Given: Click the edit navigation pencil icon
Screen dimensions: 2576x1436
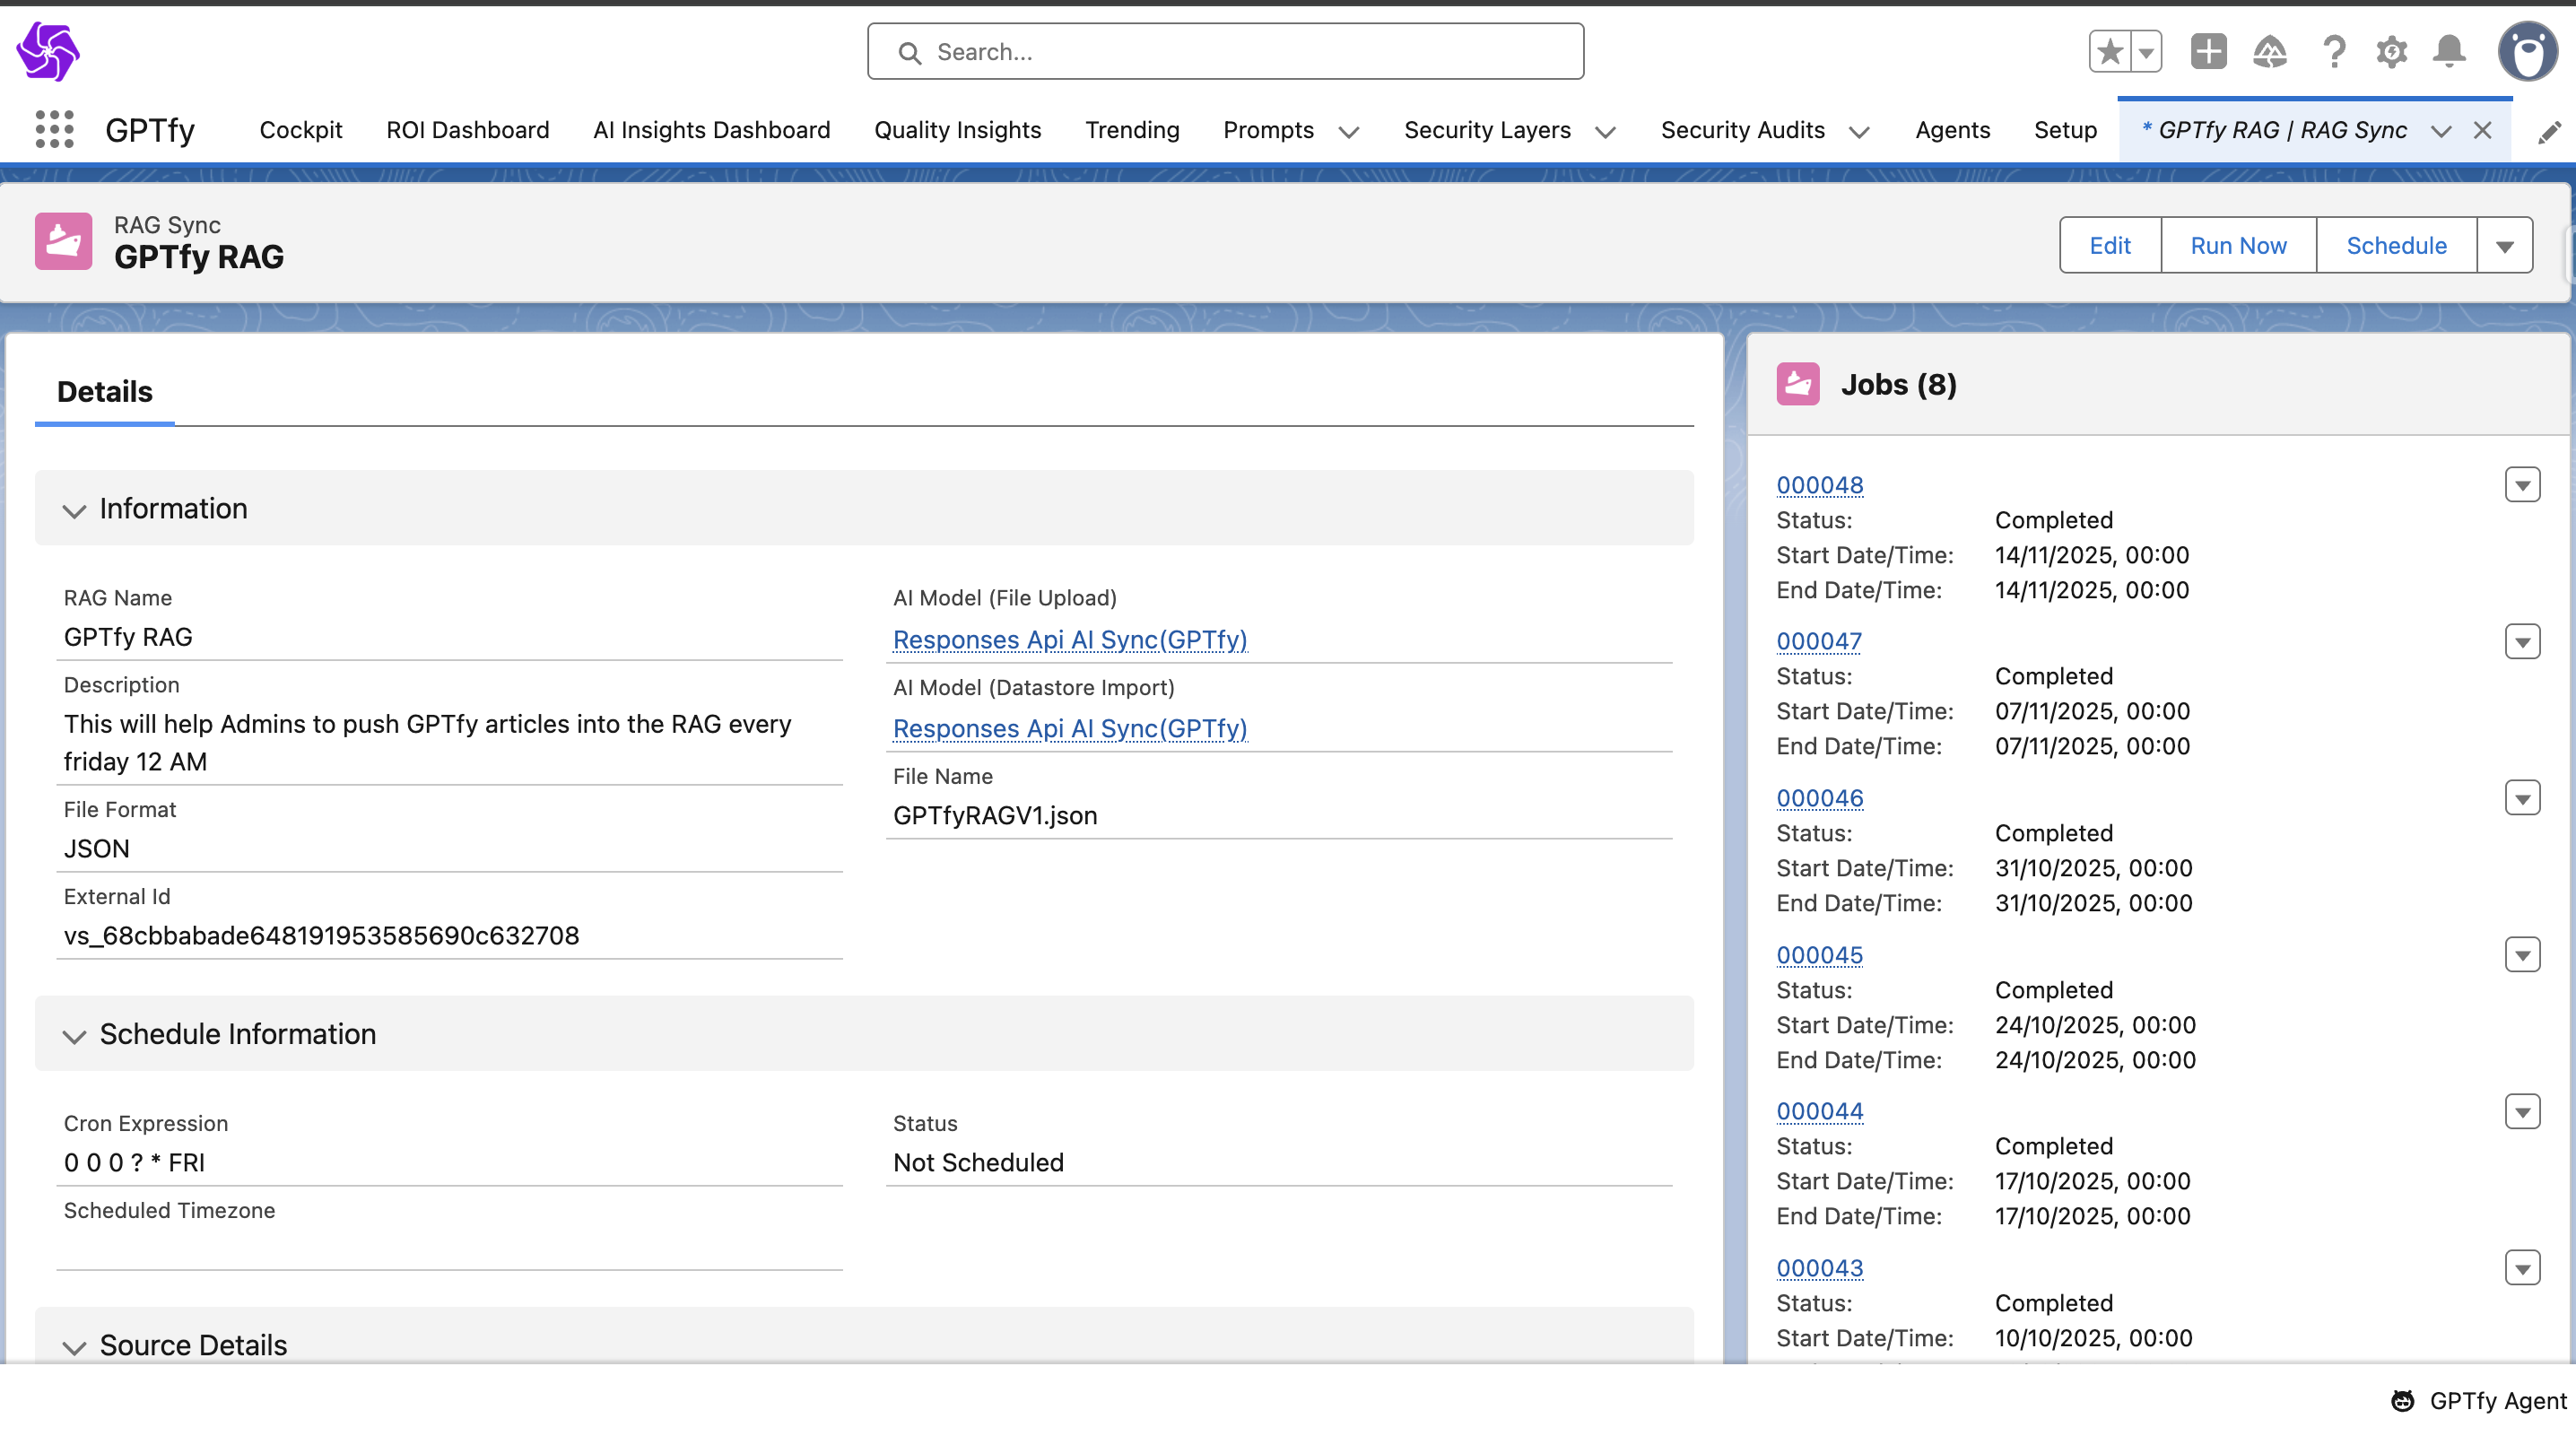Looking at the screenshot, I should 2549,132.
